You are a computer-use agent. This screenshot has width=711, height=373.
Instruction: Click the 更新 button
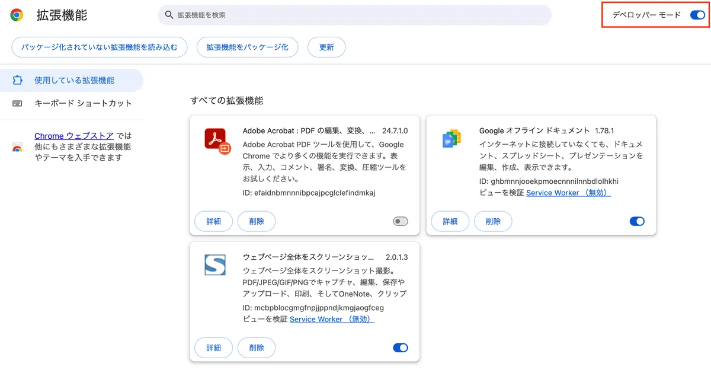click(326, 47)
